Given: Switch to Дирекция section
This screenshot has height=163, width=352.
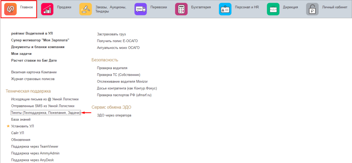Looking at the screenshot, I should point(290,7).
